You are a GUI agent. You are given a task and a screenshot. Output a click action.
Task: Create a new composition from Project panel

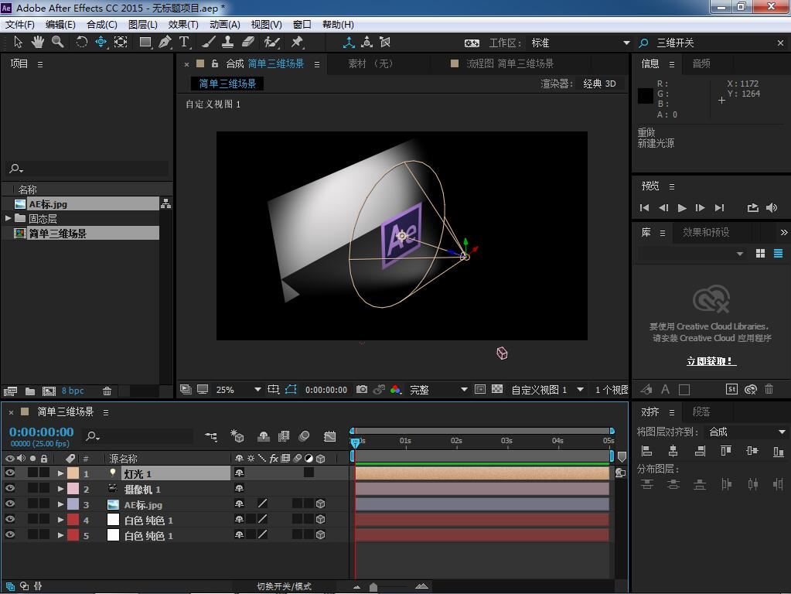pos(49,391)
